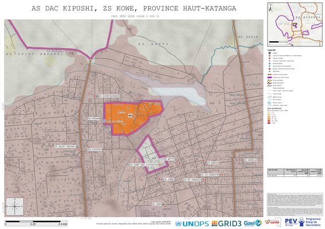Click the GRID3 logo
The image size is (325, 229).
click(227, 223)
